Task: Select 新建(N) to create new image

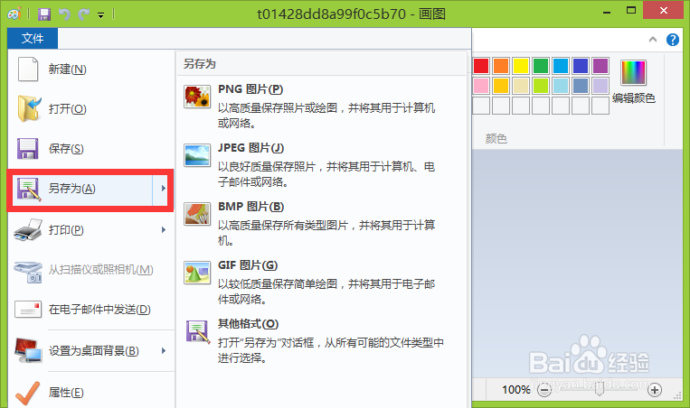Action: point(91,70)
